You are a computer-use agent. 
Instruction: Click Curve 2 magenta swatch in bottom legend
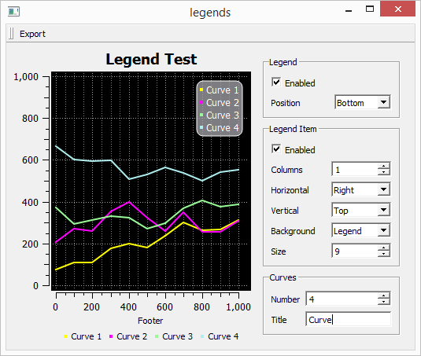coord(111,336)
